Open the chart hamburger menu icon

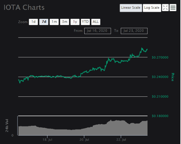pos(173,8)
